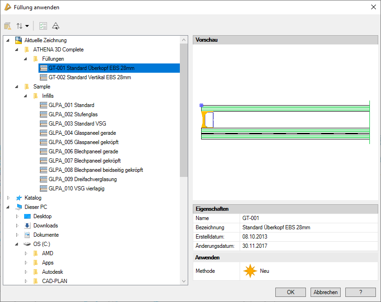The width and height of the screenshot is (381, 302).
Task: Expand the Desktop tree node
Action: 17,216
